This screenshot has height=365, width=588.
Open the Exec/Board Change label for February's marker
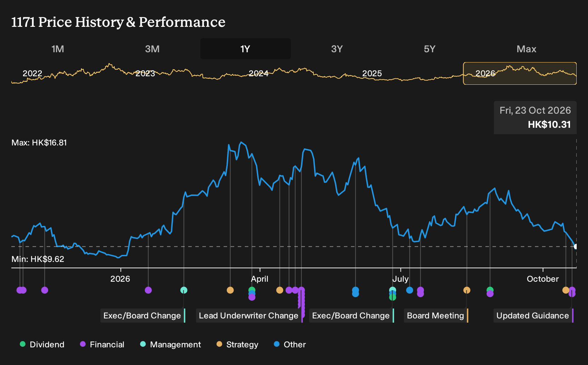point(142,316)
